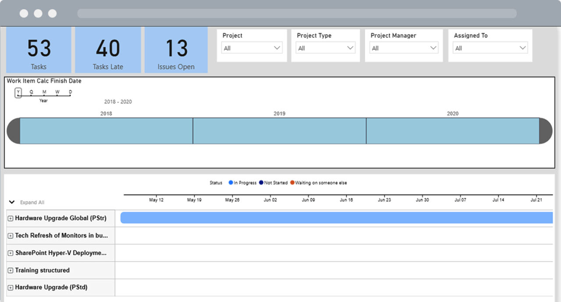Switch timeline slicer to Quarter (Q) granularity
This screenshot has width=561, height=302.
(31, 92)
